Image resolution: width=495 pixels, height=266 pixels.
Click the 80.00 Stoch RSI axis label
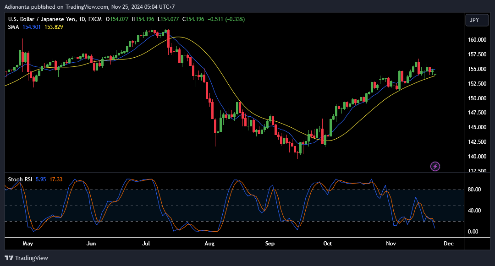474,190
